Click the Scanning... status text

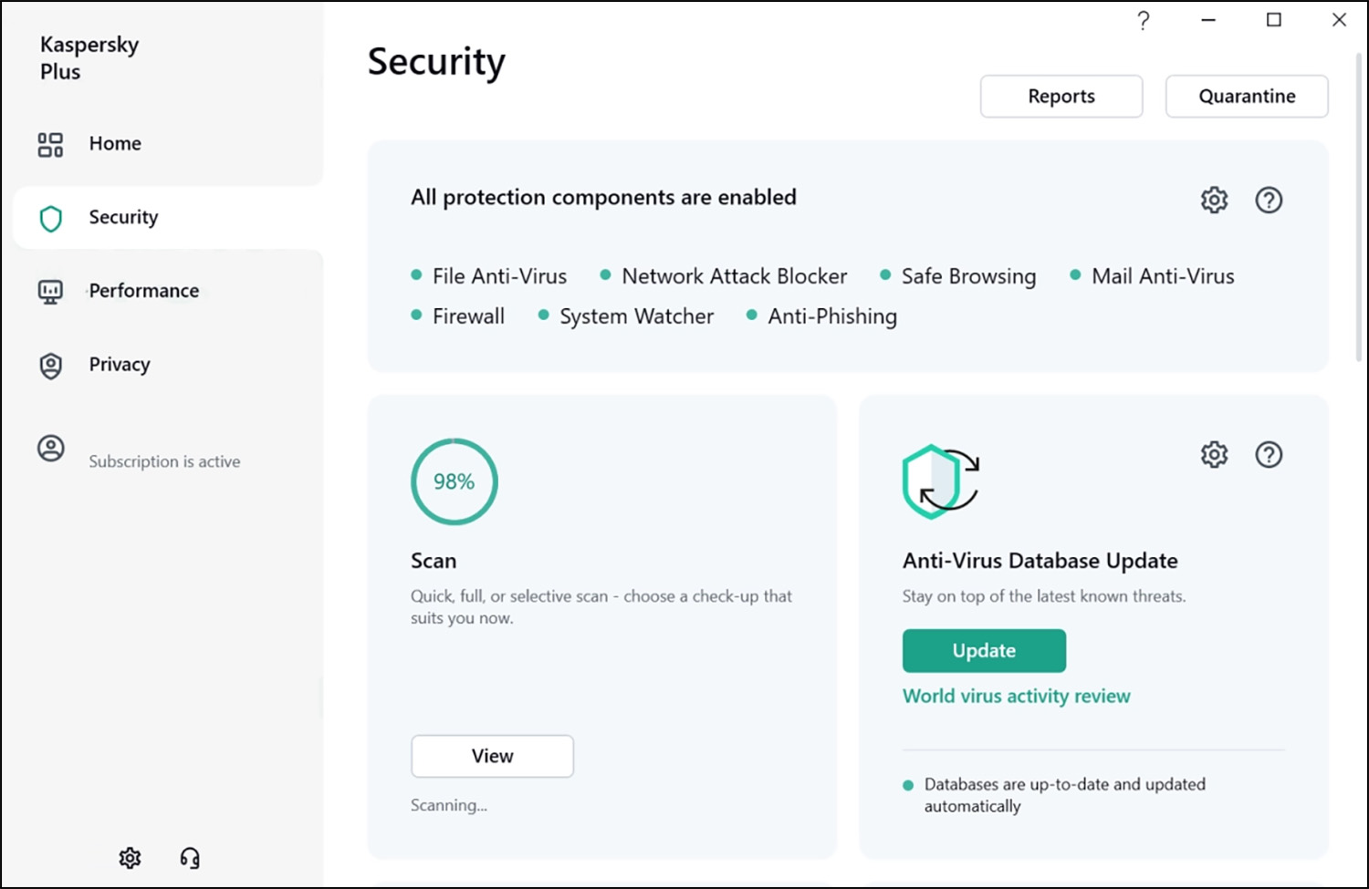[x=449, y=805]
